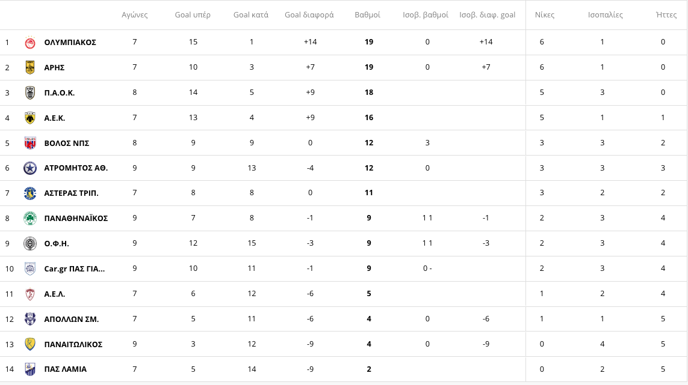This screenshot has height=385, width=688.
Task: Open the ΑΣΤΕΡΑΣ ΤΡΙΠ. team link
Action: point(71,193)
